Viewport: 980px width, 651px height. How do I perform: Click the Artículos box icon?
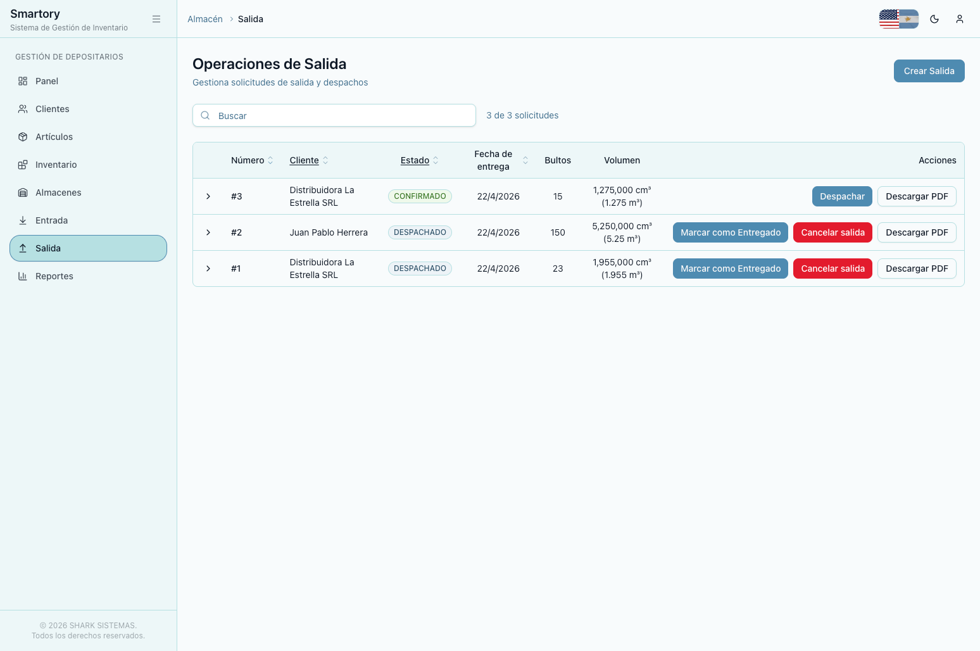pyautogui.click(x=23, y=137)
